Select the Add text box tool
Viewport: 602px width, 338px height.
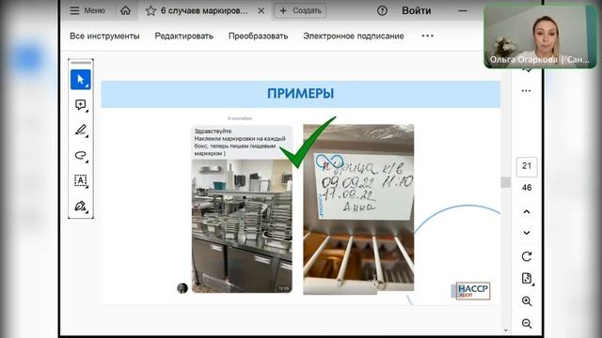[x=81, y=180]
